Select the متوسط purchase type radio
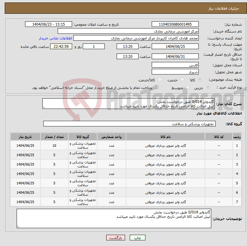247x246 pixels. pyautogui.click(x=187, y=87)
